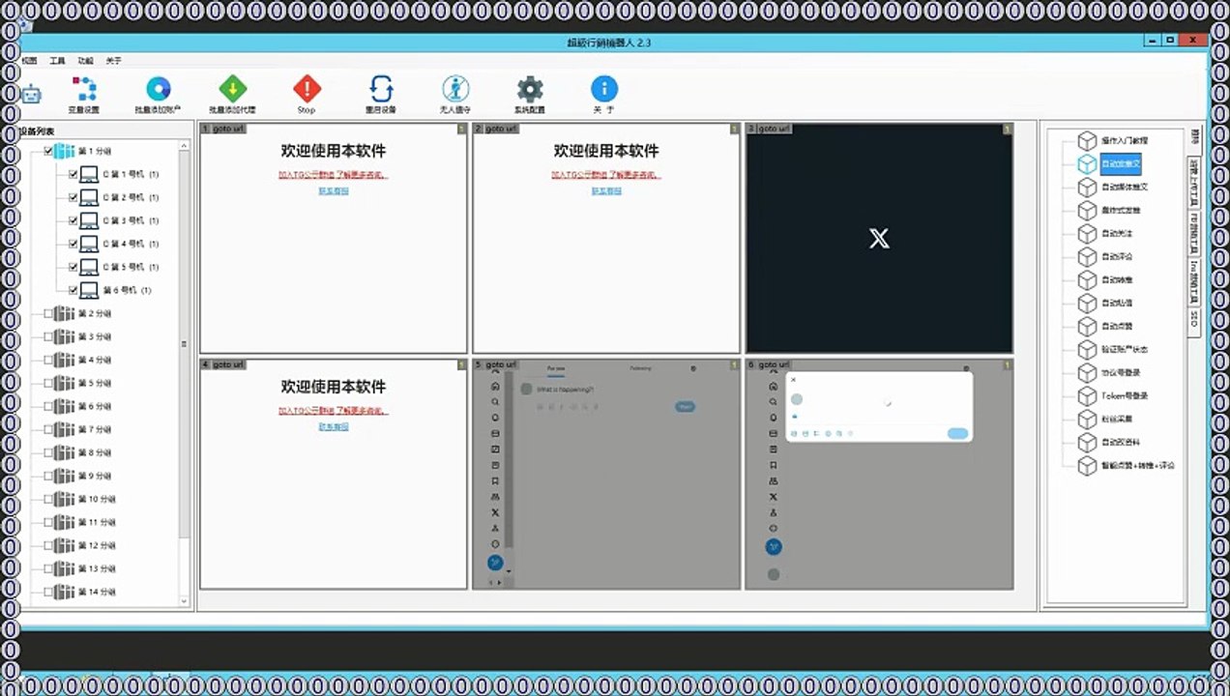Image resolution: width=1230 pixels, height=696 pixels.
Task: Uncheck device 第 6 号机 checkbox
Action: 73,290
